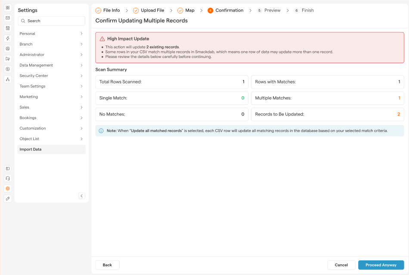Viewport: 409px width, 275px height.
Task: Click the Proceed Anyway button
Action: [381, 265]
